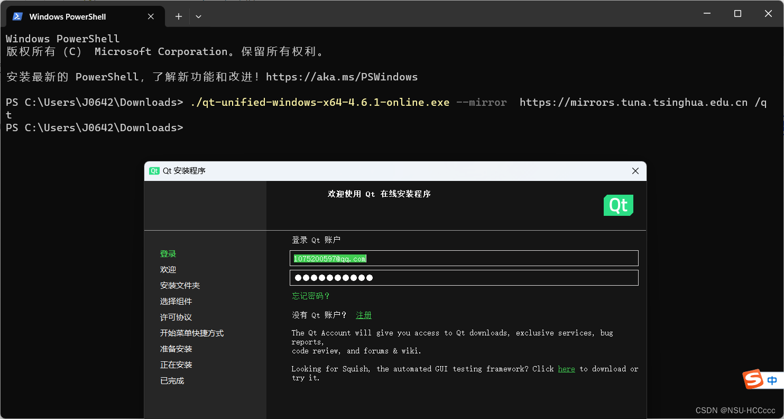784x419 pixels.
Task: Close the Windows PowerShell tab
Action: click(151, 16)
